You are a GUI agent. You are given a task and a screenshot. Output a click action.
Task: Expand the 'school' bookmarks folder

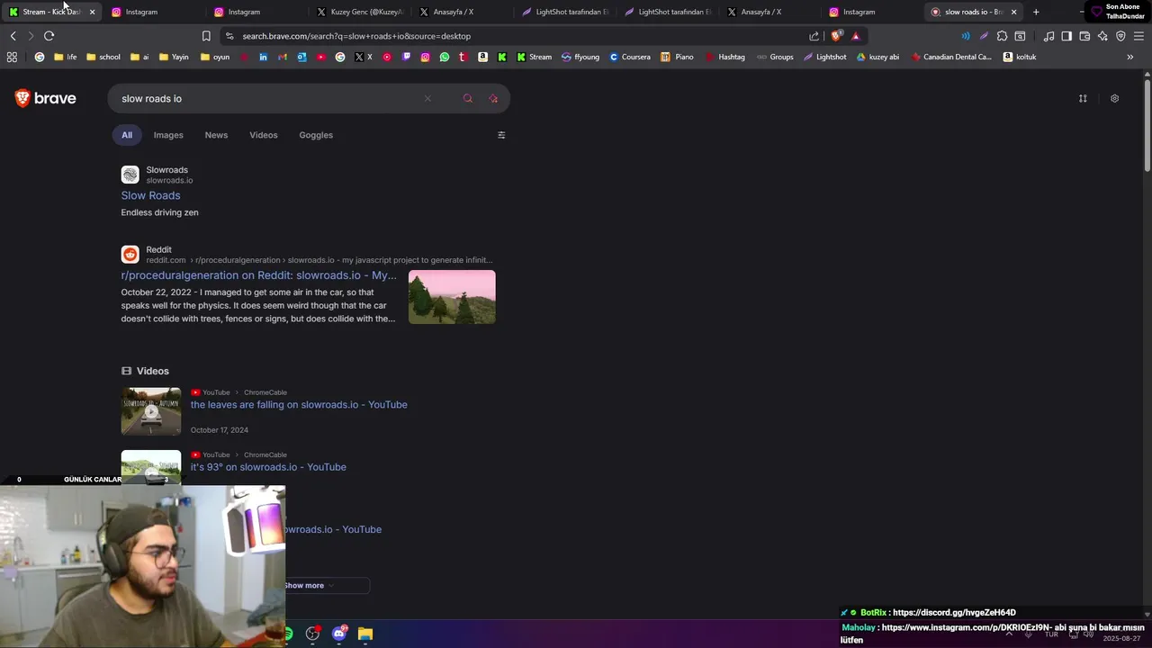pyautogui.click(x=103, y=57)
